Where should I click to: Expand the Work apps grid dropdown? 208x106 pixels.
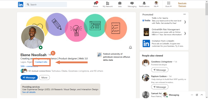[x=168, y=4]
